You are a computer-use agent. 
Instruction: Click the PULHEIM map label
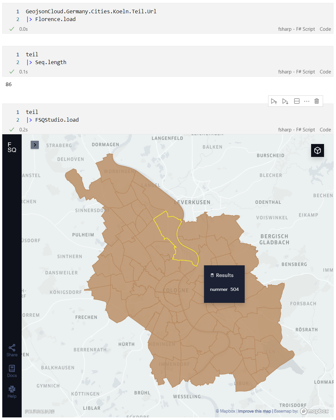point(83,235)
